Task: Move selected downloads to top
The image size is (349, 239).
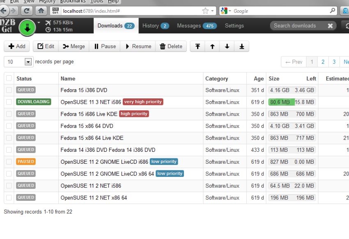Action: [197, 46]
